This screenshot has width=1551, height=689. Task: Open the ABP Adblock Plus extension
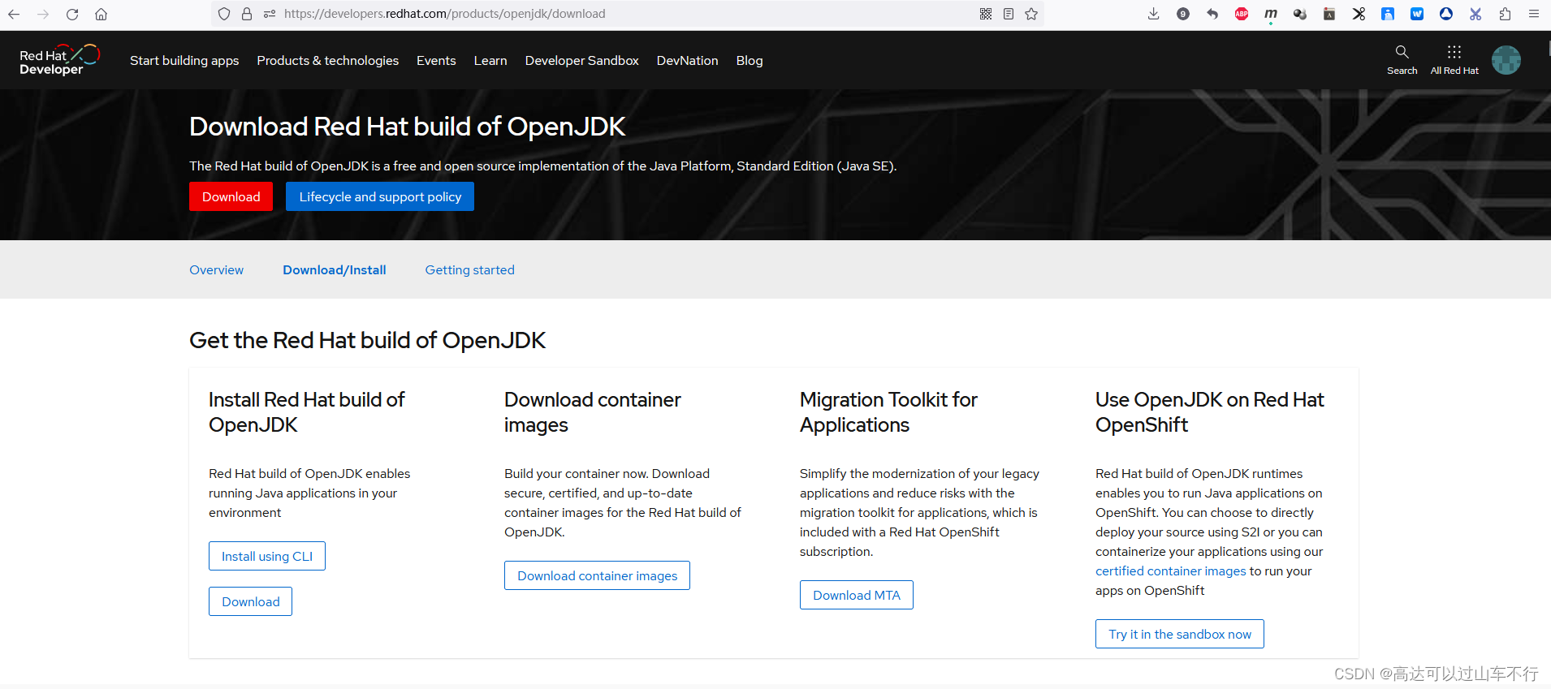click(x=1242, y=14)
